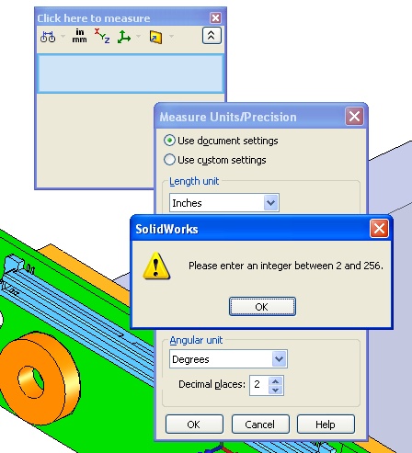
Task: Close the SolidWorks warning dialog
Action: pos(379,229)
